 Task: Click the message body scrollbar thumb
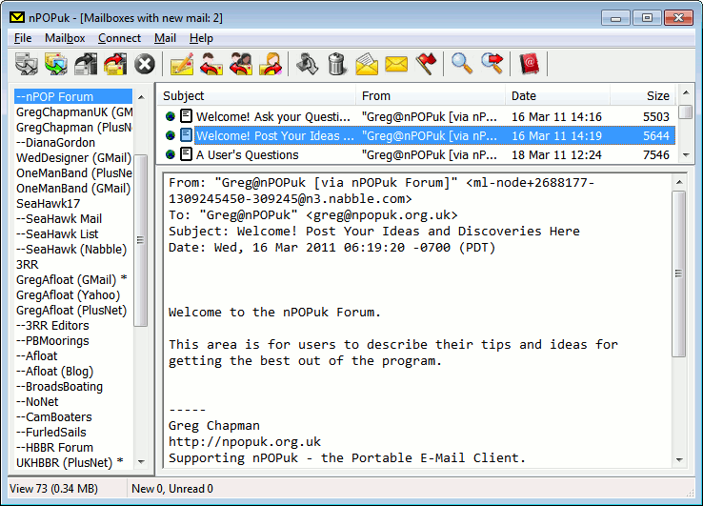[x=679, y=273]
